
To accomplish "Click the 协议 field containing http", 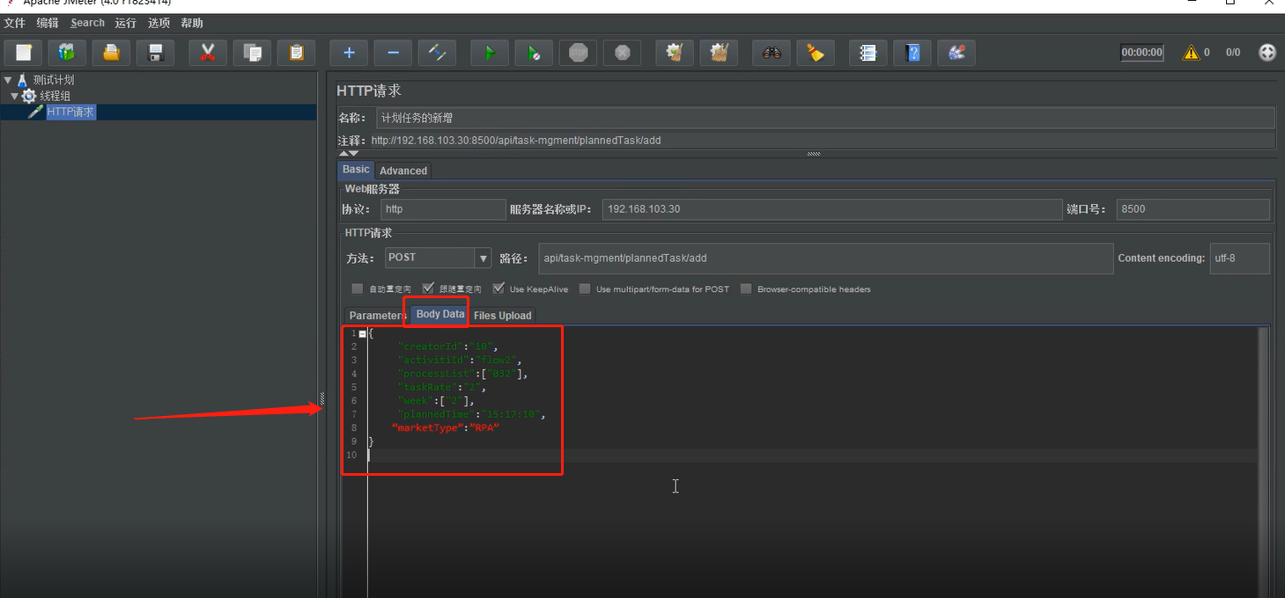I will (443, 209).
